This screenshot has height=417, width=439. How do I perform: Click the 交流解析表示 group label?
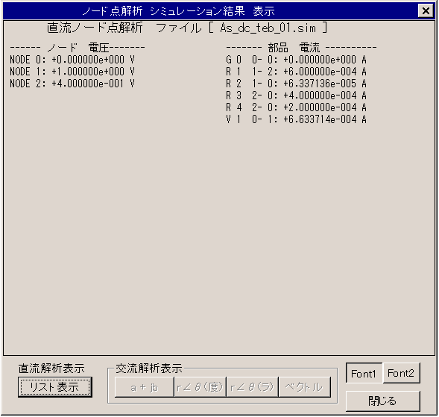(x=149, y=369)
